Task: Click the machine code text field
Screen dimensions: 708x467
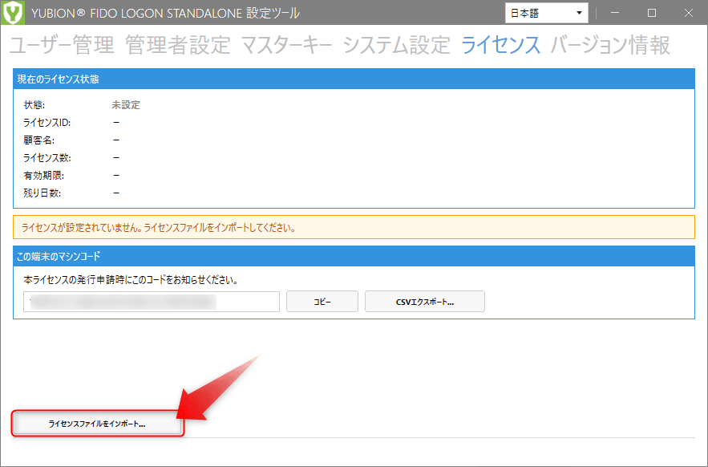Action: click(x=152, y=302)
